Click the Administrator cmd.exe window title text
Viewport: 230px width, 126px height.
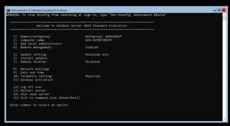click(39, 10)
